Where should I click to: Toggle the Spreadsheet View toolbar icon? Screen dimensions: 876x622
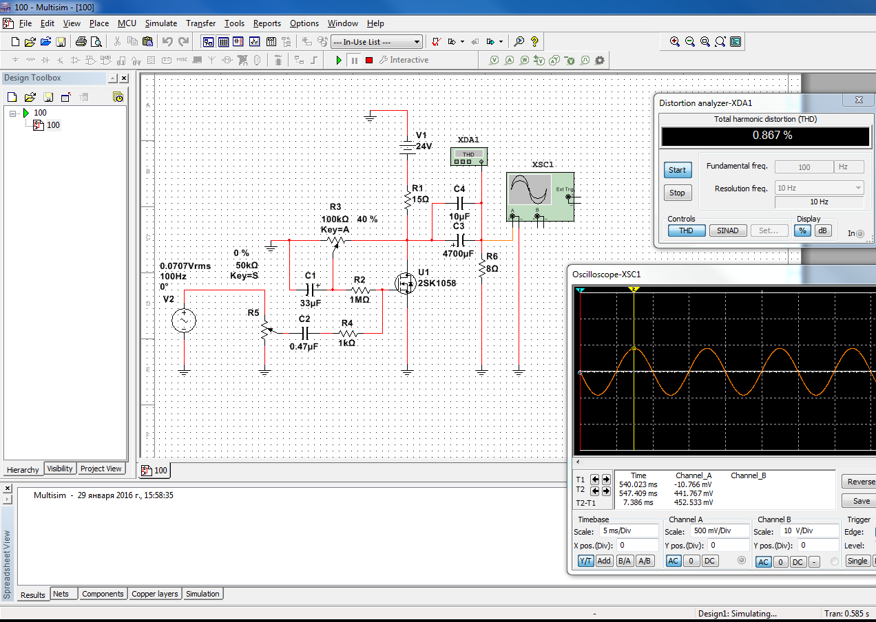(223, 42)
